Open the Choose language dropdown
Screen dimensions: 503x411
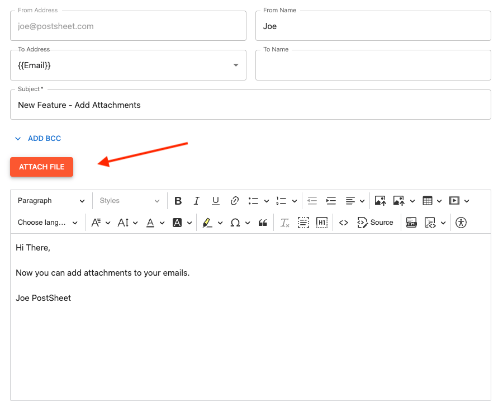point(48,222)
